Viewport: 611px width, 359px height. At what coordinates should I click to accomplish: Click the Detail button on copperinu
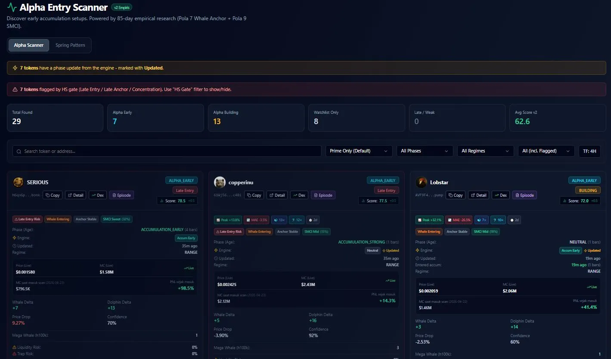277,195
